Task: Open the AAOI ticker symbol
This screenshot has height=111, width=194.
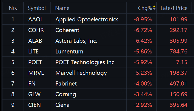Action: tap(35, 19)
